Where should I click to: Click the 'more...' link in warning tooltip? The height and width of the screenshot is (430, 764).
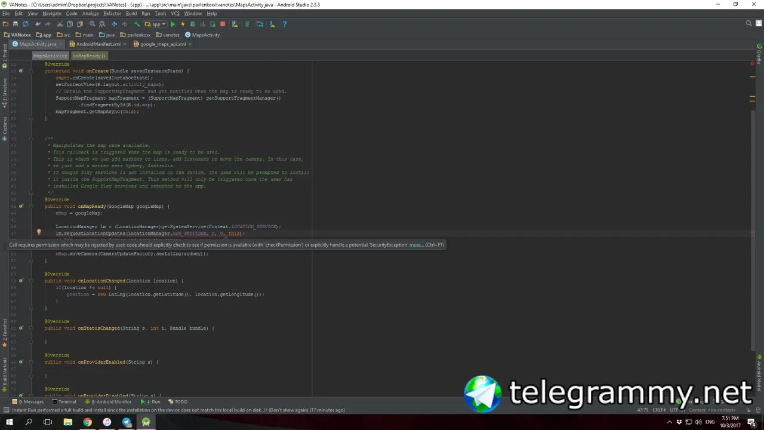click(417, 245)
